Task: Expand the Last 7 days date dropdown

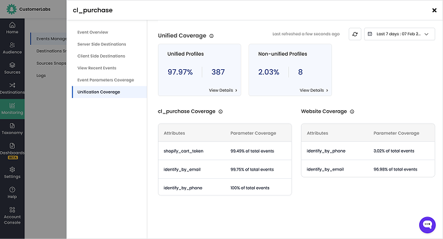Action: point(399,34)
